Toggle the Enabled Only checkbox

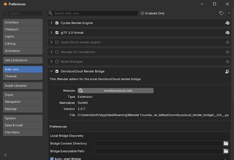pos(142,13)
